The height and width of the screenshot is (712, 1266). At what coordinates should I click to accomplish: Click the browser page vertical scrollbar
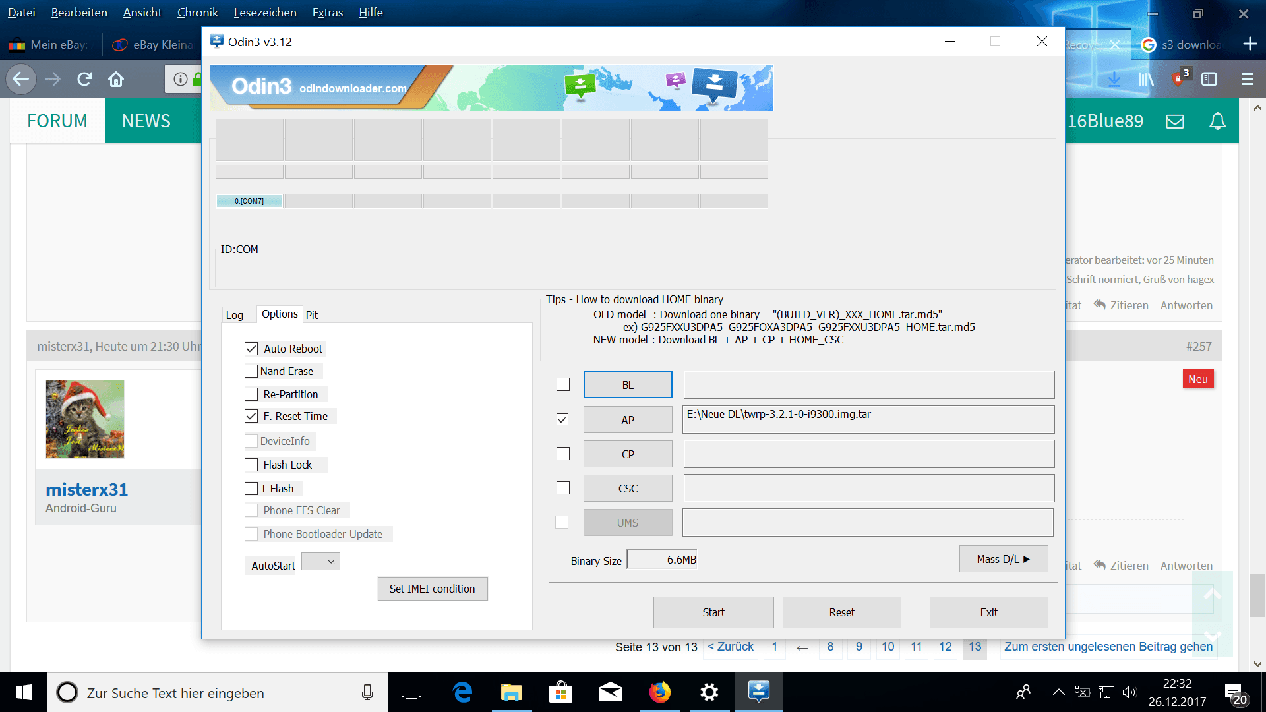pyautogui.click(x=1257, y=595)
